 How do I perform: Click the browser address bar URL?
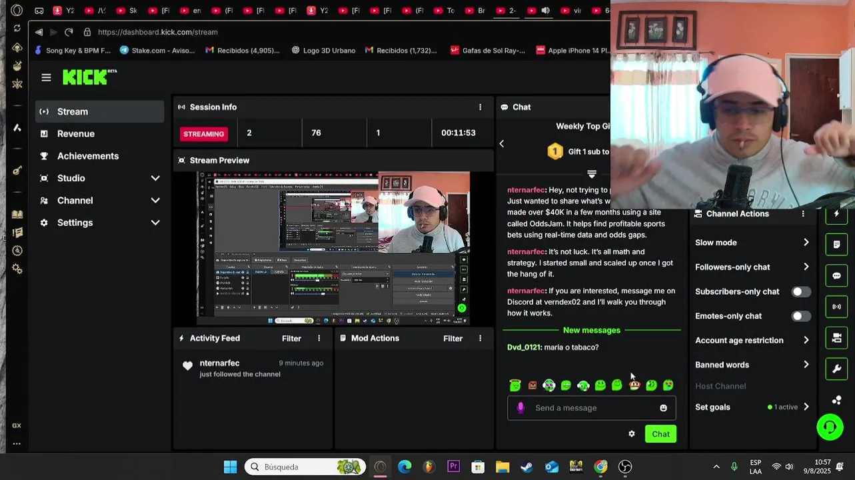tap(158, 32)
